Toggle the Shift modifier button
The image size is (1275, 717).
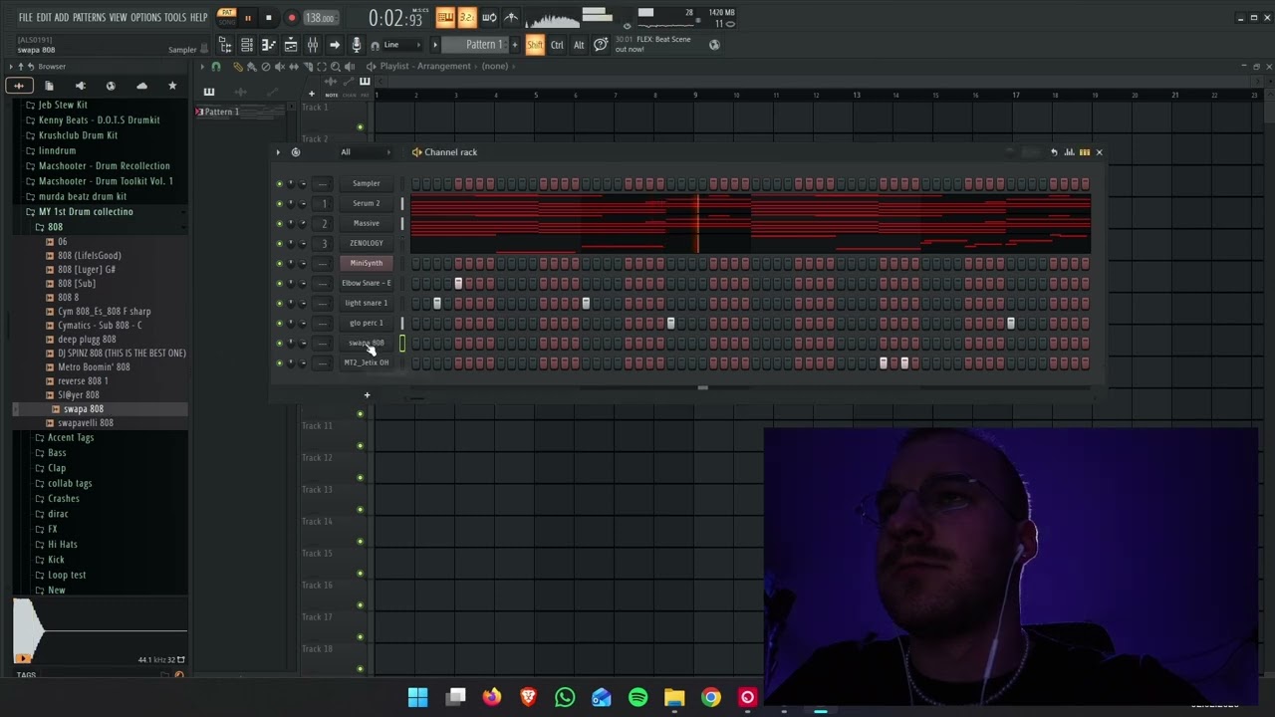[x=535, y=45]
